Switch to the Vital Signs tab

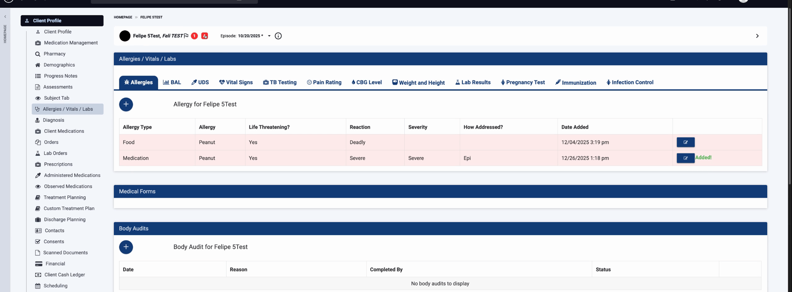(x=236, y=82)
